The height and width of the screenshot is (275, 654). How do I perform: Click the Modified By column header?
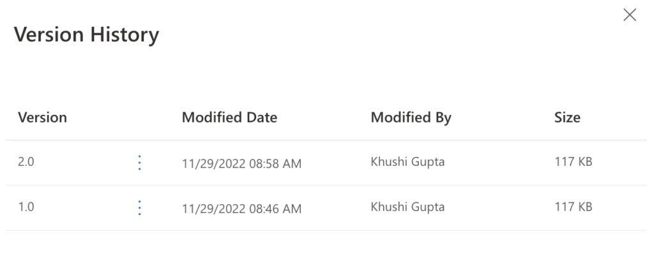coord(411,117)
